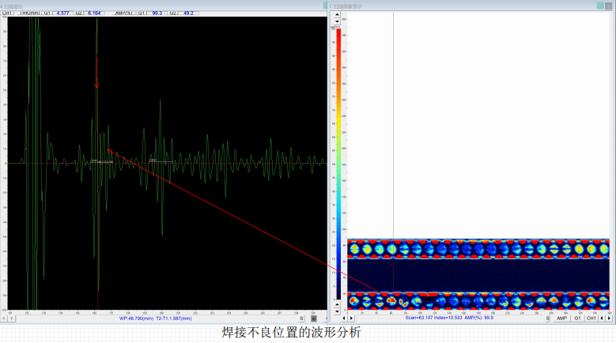Click the CH1 label in A-scan header
Image resolution: width=616 pixels, height=343 pixels.
point(8,13)
